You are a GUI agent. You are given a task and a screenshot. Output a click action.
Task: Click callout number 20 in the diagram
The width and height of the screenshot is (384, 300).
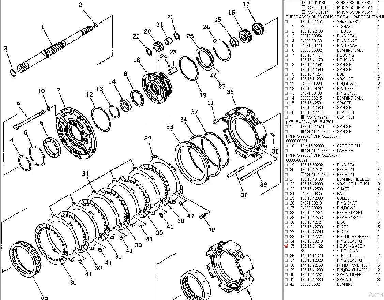[147, 31]
